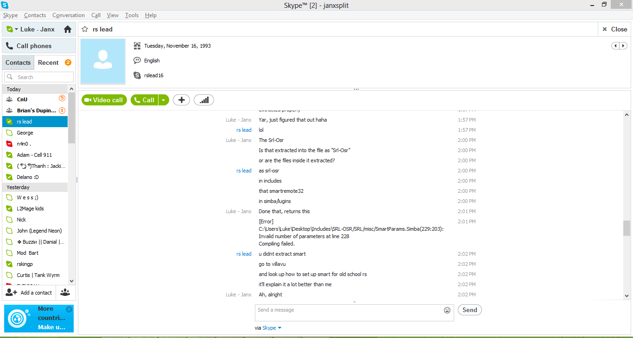This screenshot has width=633, height=338.
Task: Click the birthday icon by the date
Action: pyautogui.click(x=137, y=46)
